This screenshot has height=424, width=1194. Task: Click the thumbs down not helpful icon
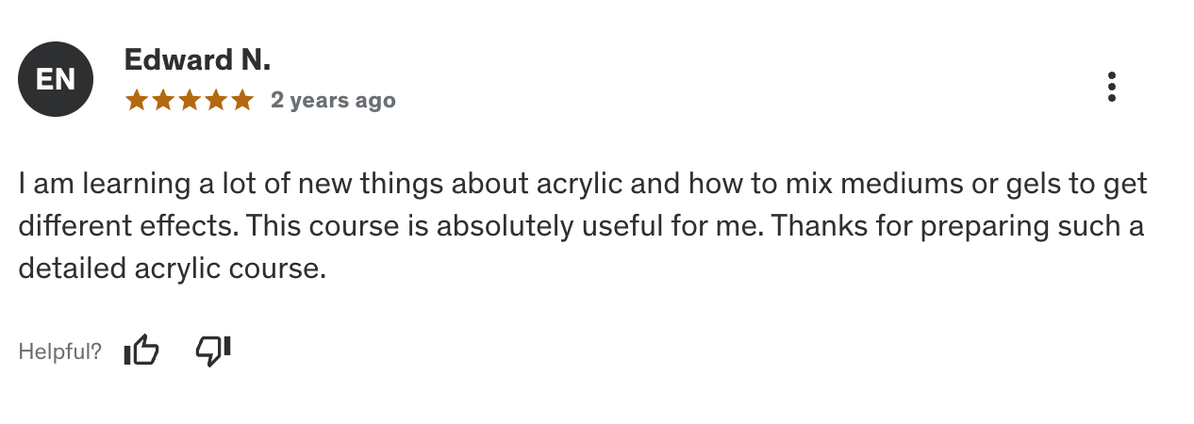213,351
